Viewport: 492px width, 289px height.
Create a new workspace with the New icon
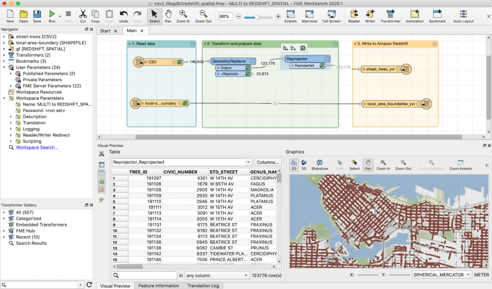[x=10, y=16]
